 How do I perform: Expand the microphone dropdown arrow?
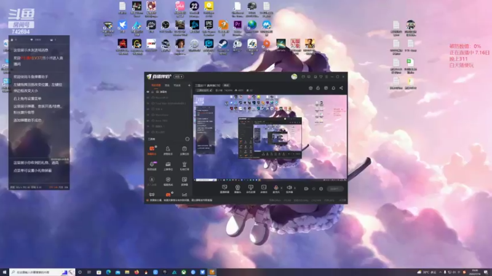[x=281, y=188]
